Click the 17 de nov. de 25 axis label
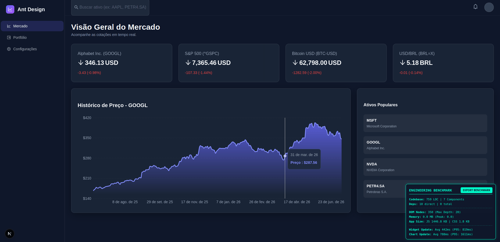This screenshot has height=242, width=500. coord(195,202)
